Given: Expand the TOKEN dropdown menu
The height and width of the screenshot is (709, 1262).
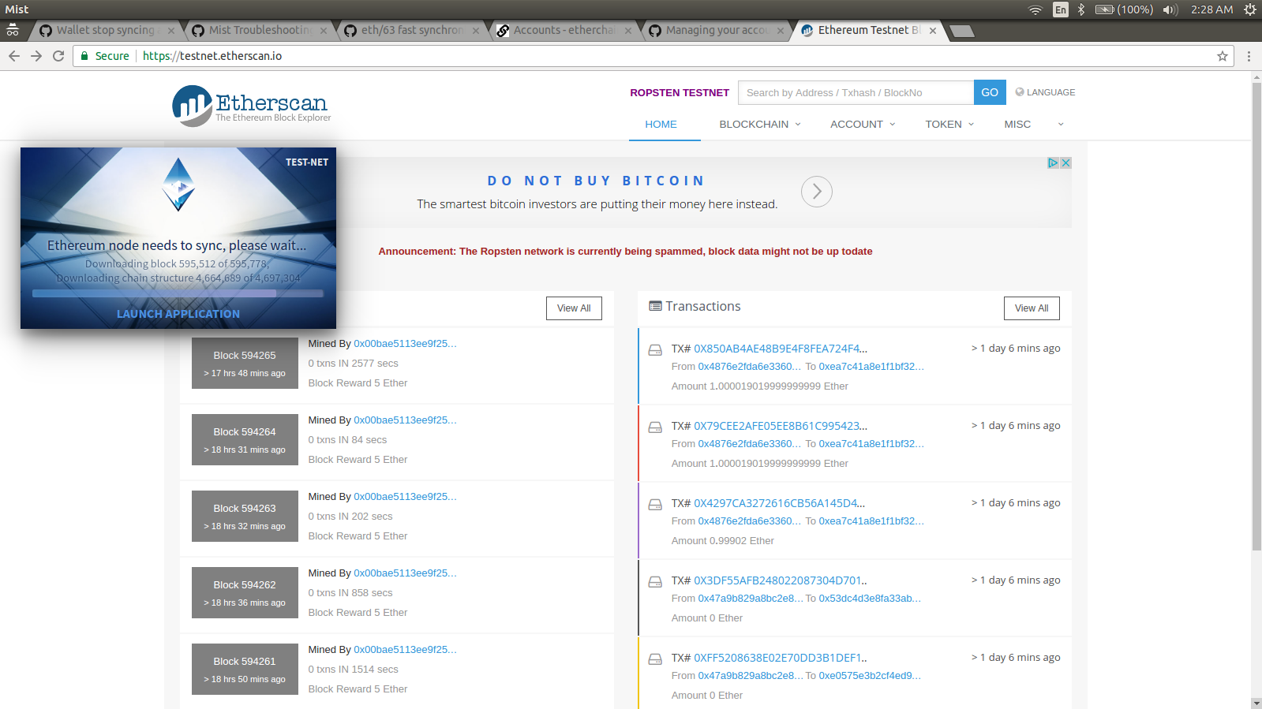Looking at the screenshot, I should [x=949, y=125].
